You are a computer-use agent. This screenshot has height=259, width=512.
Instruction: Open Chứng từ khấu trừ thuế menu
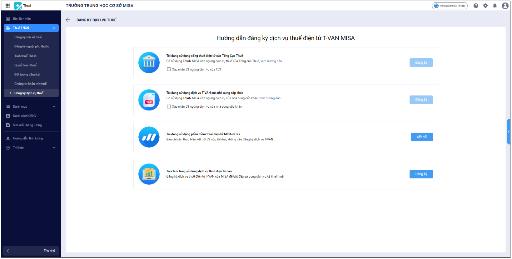pos(31,84)
